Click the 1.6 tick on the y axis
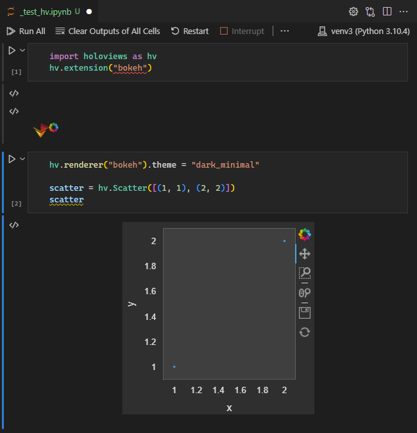 150,291
